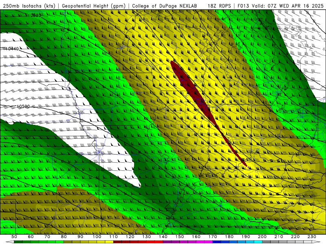This screenshot has width=326, height=244.
Task: Select the bright red swatch before 140
Action: tap(159, 242)
